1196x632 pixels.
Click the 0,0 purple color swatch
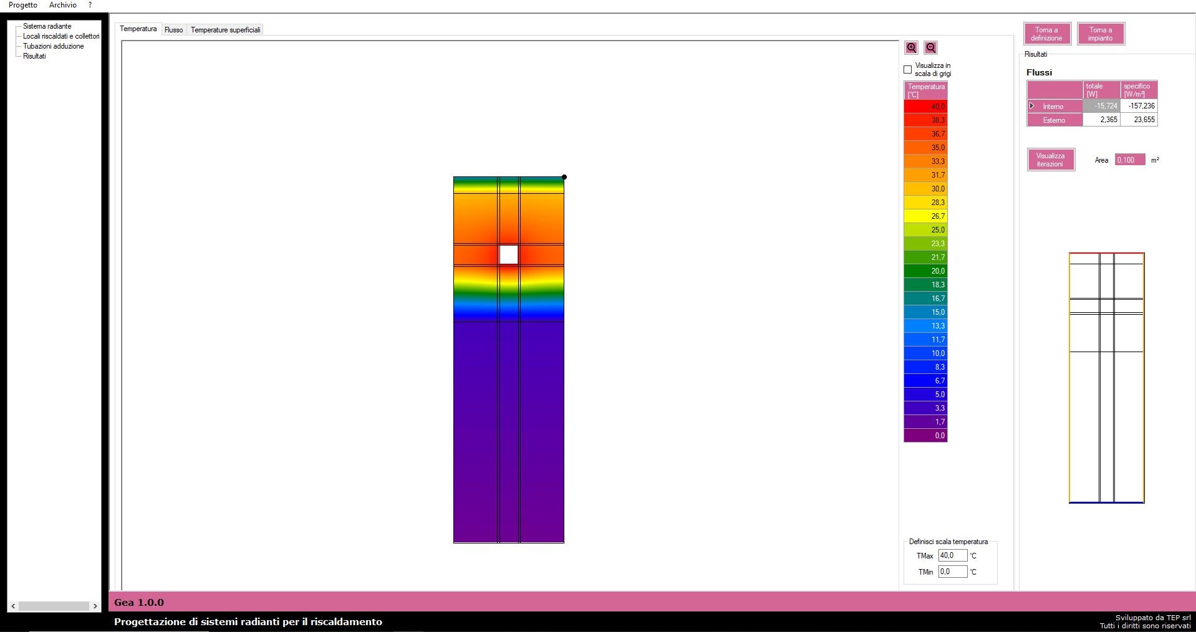pyautogui.click(x=925, y=436)
